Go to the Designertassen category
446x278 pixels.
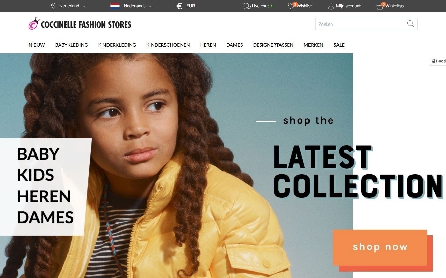273,45
